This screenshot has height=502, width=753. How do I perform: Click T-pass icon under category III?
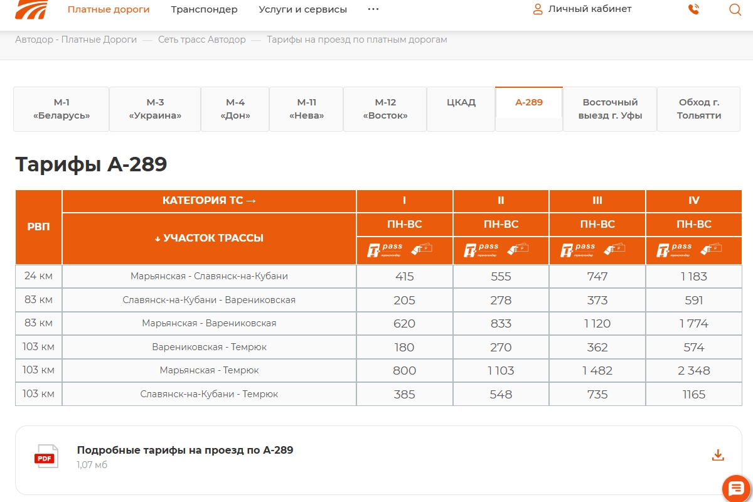coord(577,250)
